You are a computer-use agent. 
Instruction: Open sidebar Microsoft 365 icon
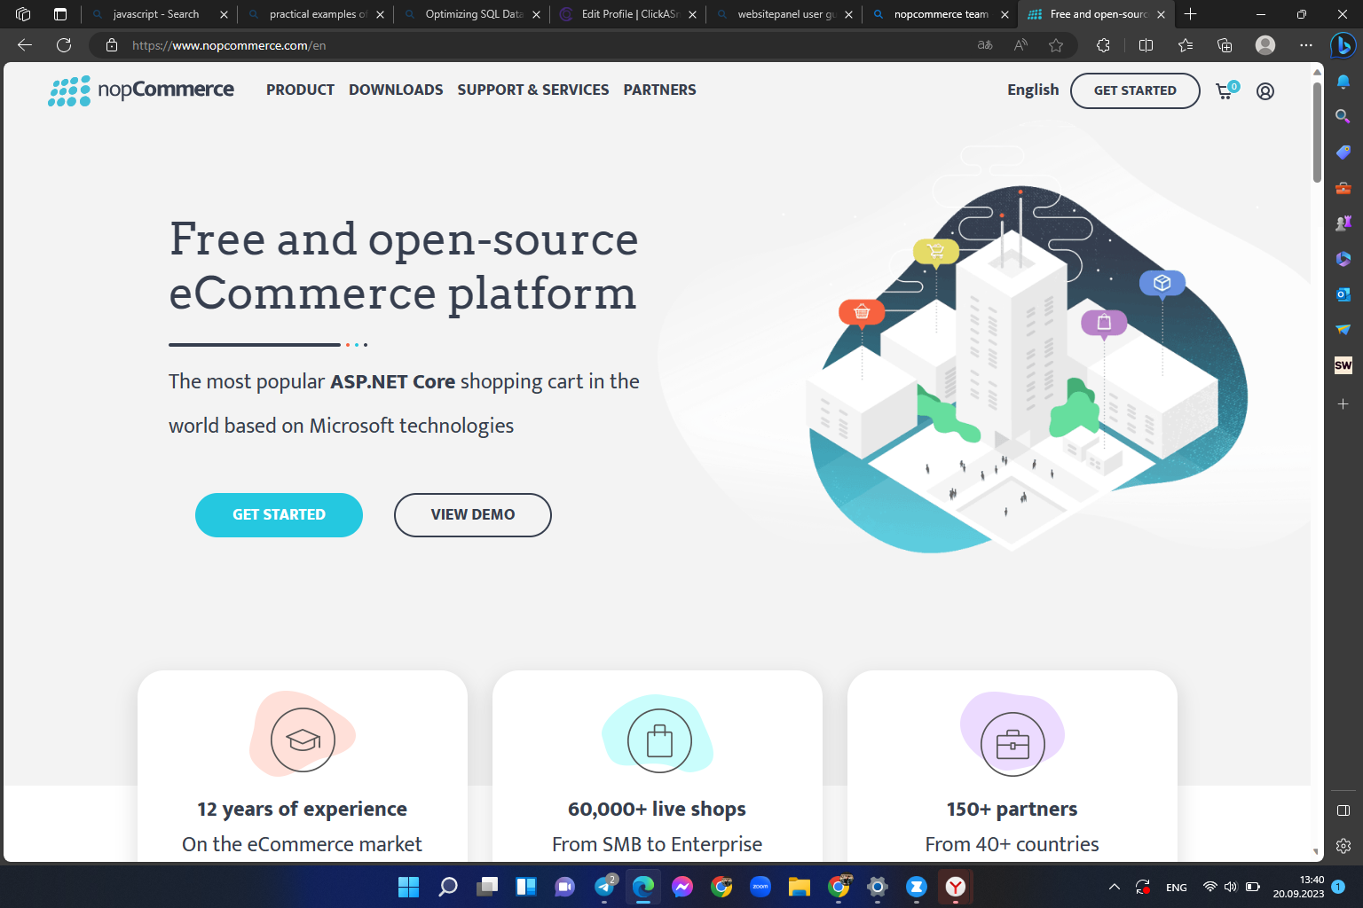1343,258
